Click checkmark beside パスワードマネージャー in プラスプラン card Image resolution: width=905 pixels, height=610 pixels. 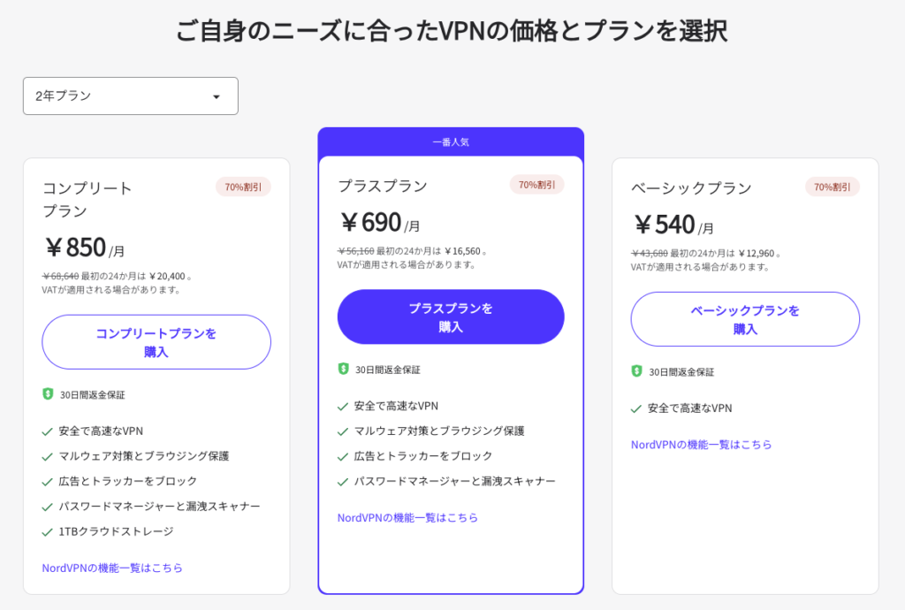(x=343, y=481)
